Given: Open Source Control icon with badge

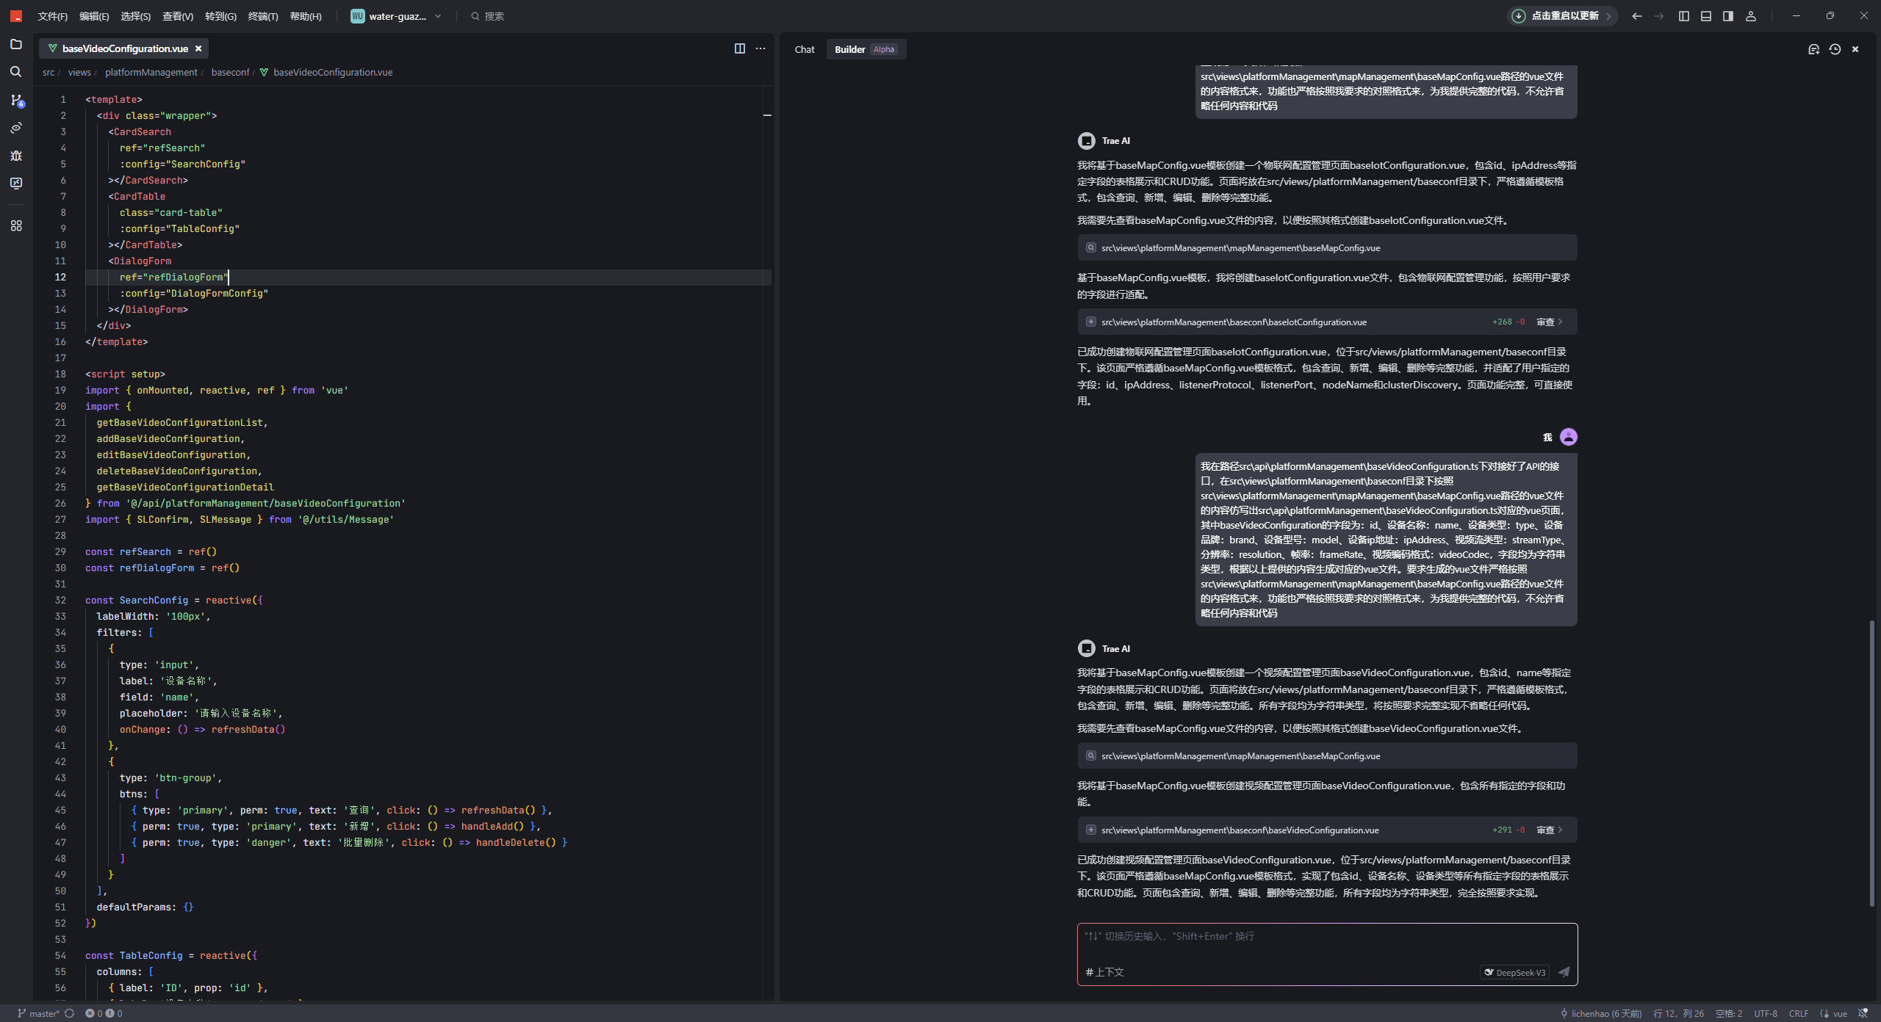Looking at the screenshot, I should point(16,101).
